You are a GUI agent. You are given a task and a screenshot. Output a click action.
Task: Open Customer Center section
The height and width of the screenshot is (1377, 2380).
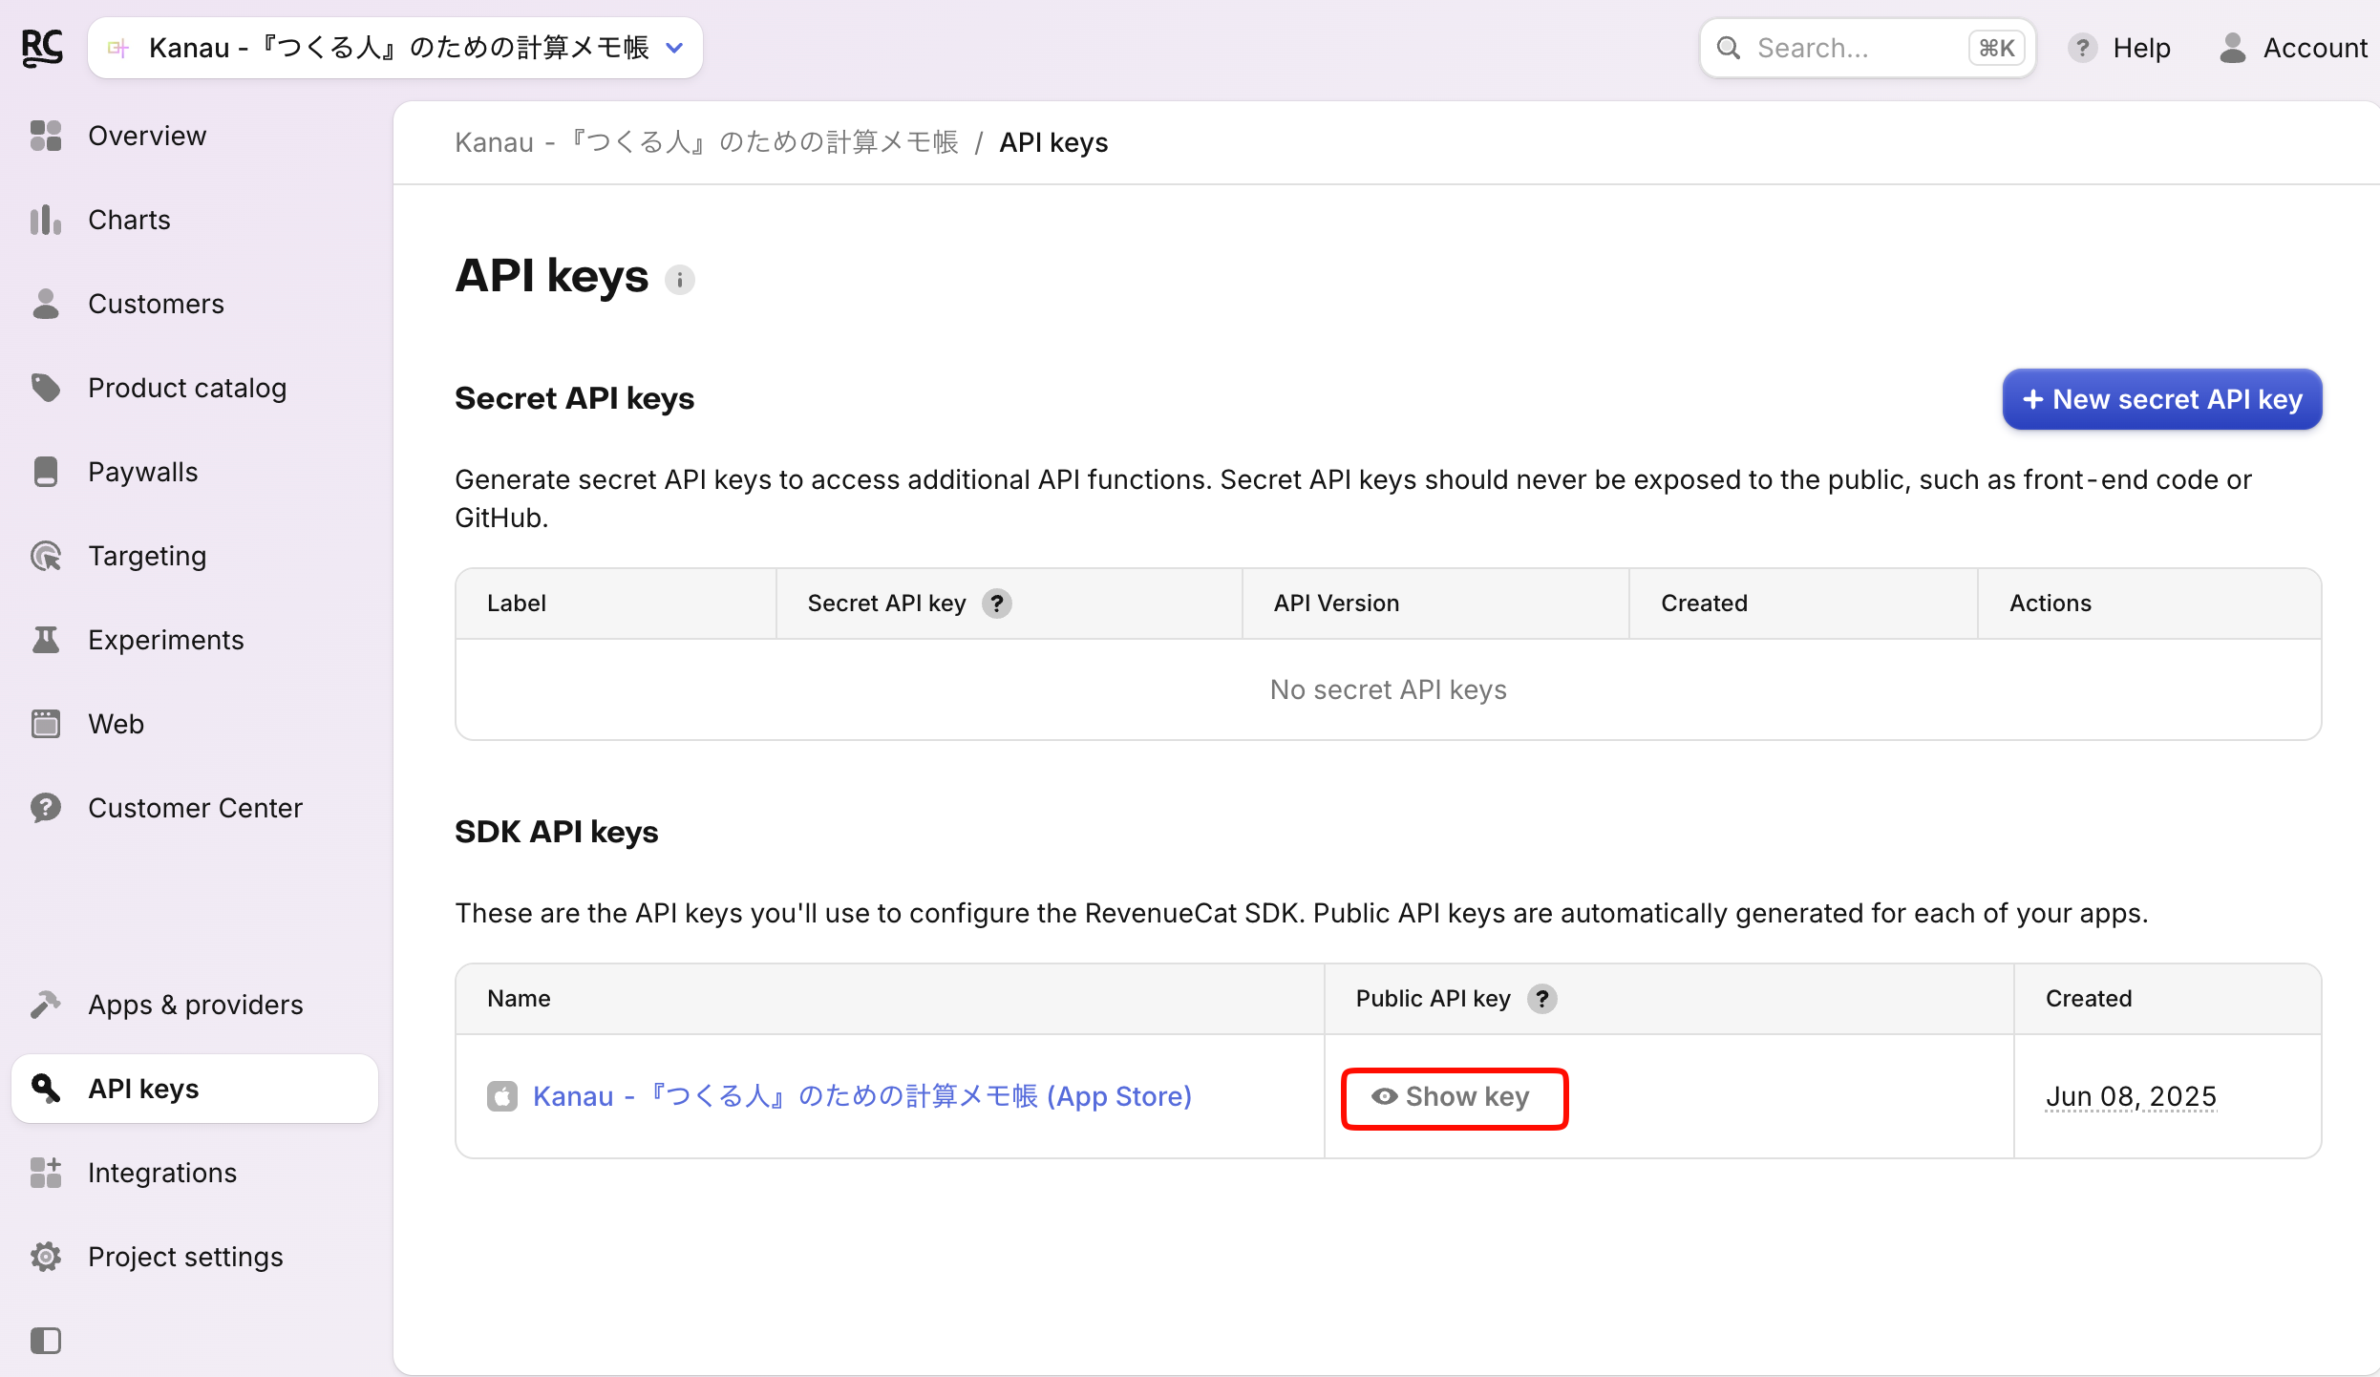(195, 808)
